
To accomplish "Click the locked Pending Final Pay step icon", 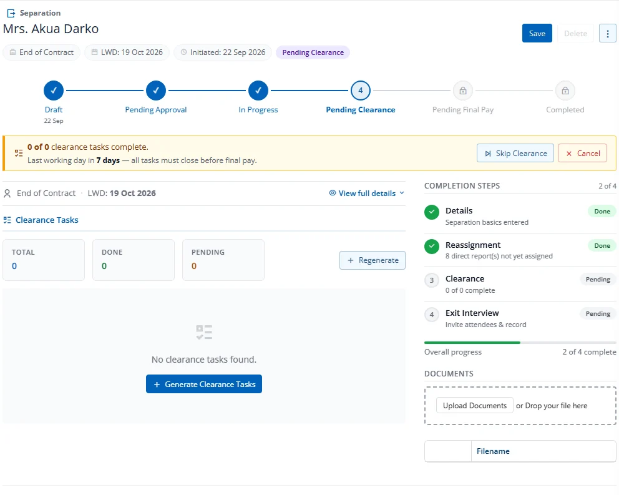I will [x=462, y=91].
